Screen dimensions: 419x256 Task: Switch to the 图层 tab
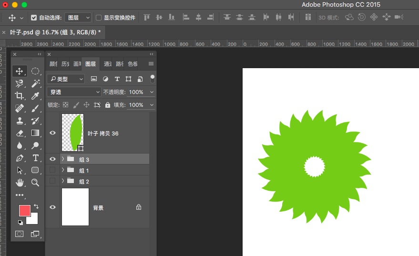(x=91, y=64)
